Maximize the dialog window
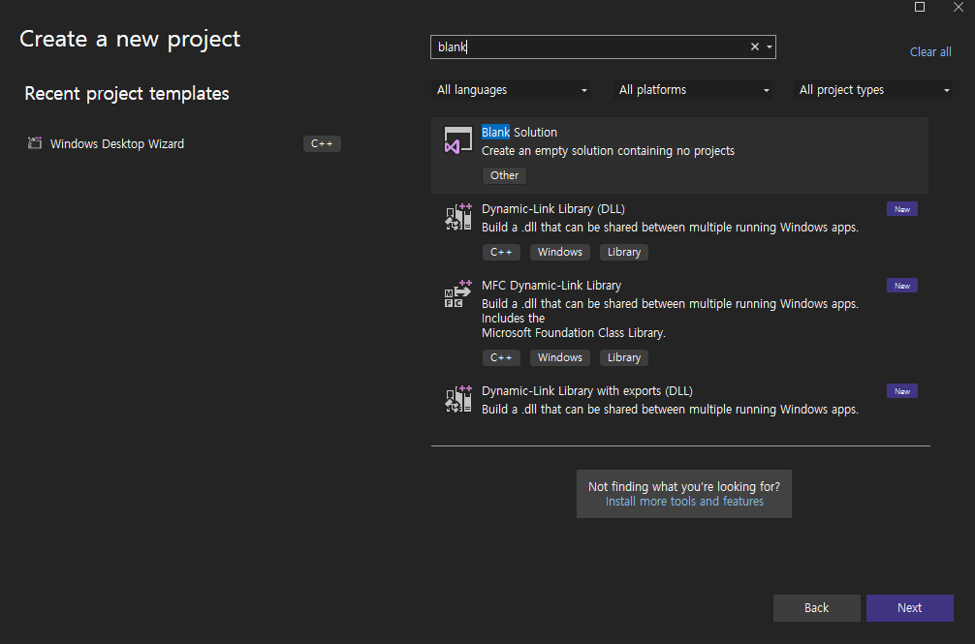 click(x=920, y=7)
